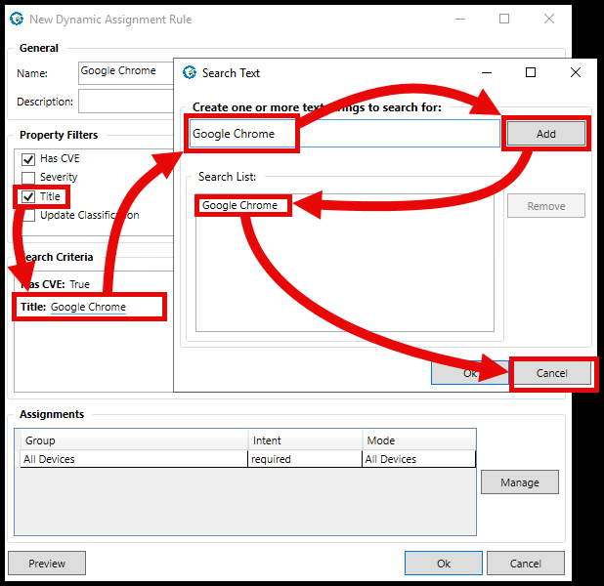
Task: Click the Description input field
Action: [x=126, y=101]
